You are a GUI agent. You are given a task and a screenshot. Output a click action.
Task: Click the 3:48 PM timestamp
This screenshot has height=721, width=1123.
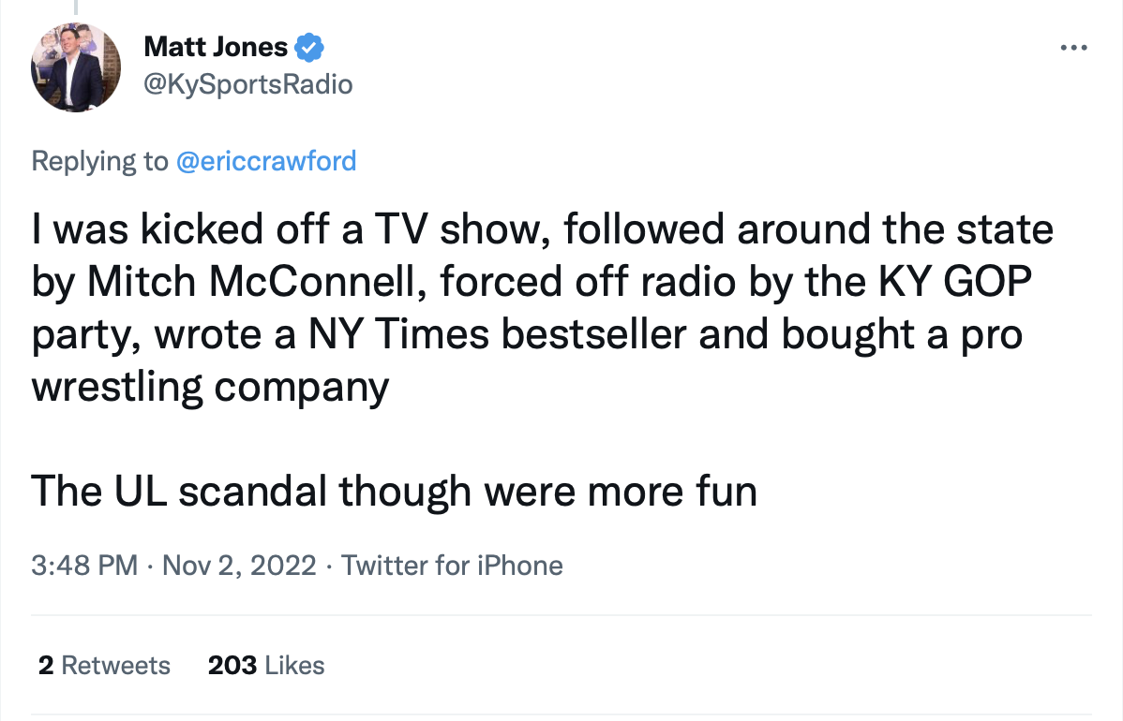pyautogui.click(x=84, y=565)
